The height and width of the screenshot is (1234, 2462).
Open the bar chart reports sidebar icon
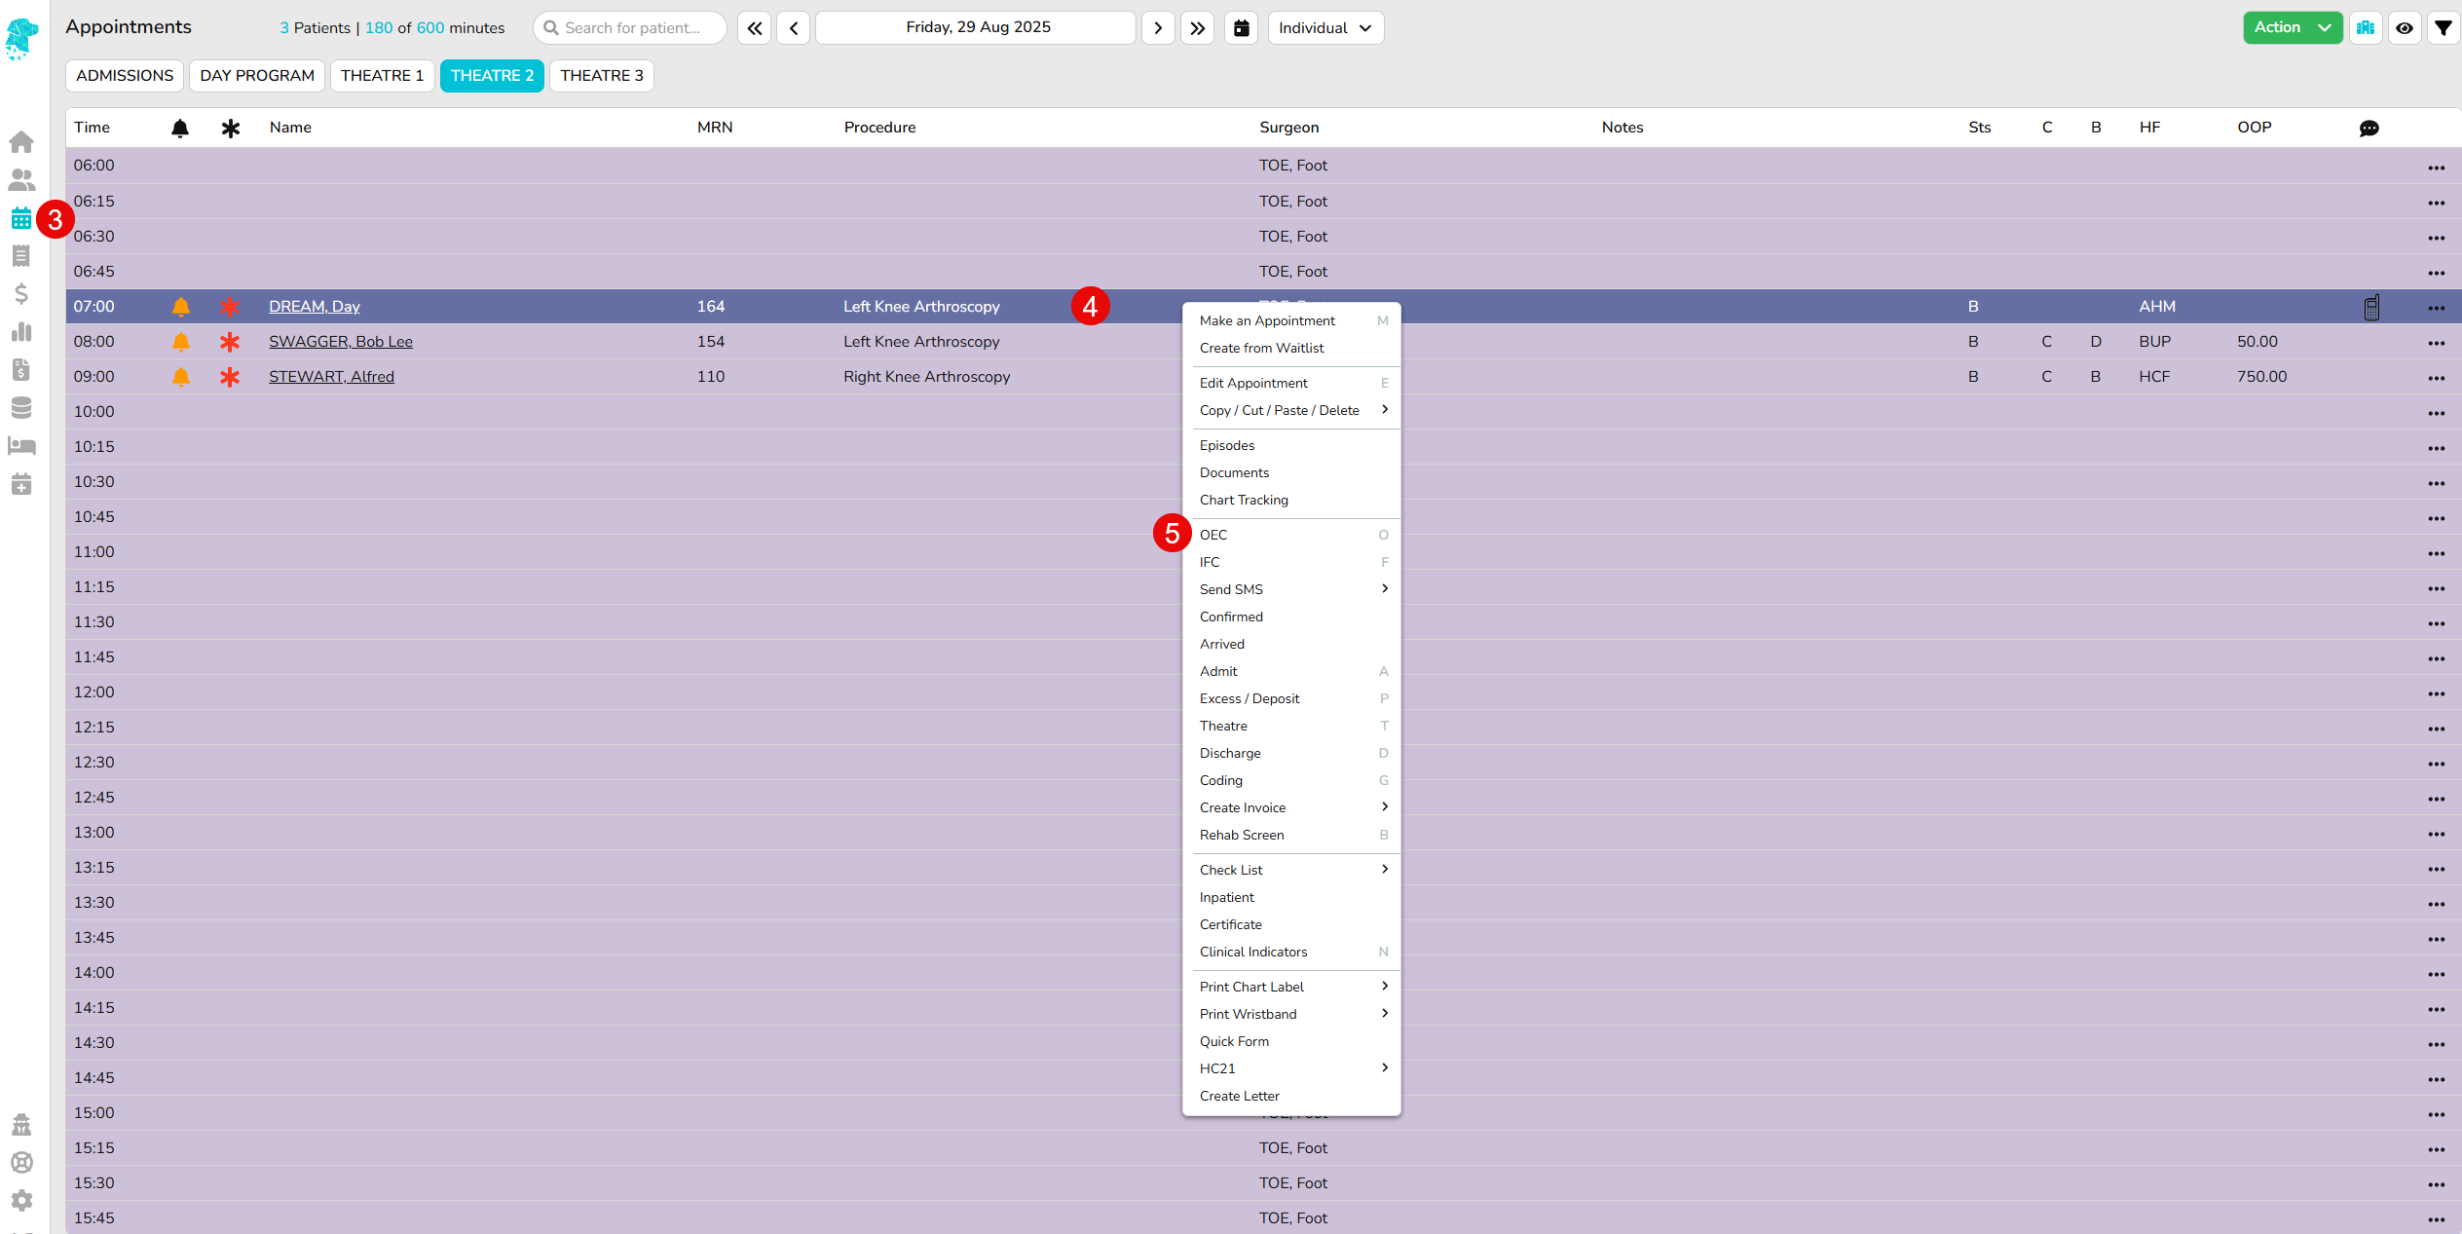pos(21,332)
